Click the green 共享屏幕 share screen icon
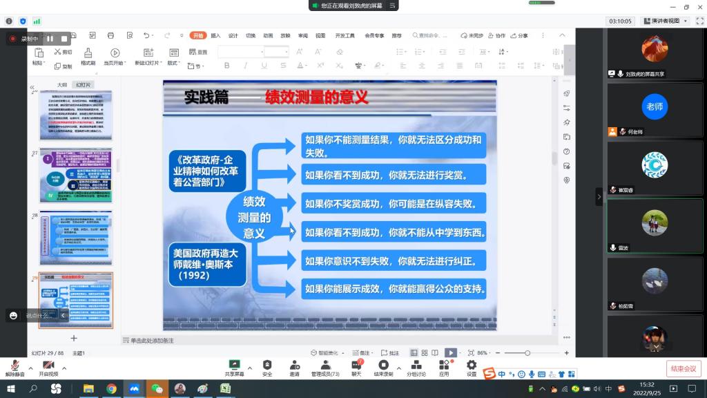707x398 pixels. click(x=234, y=365)
